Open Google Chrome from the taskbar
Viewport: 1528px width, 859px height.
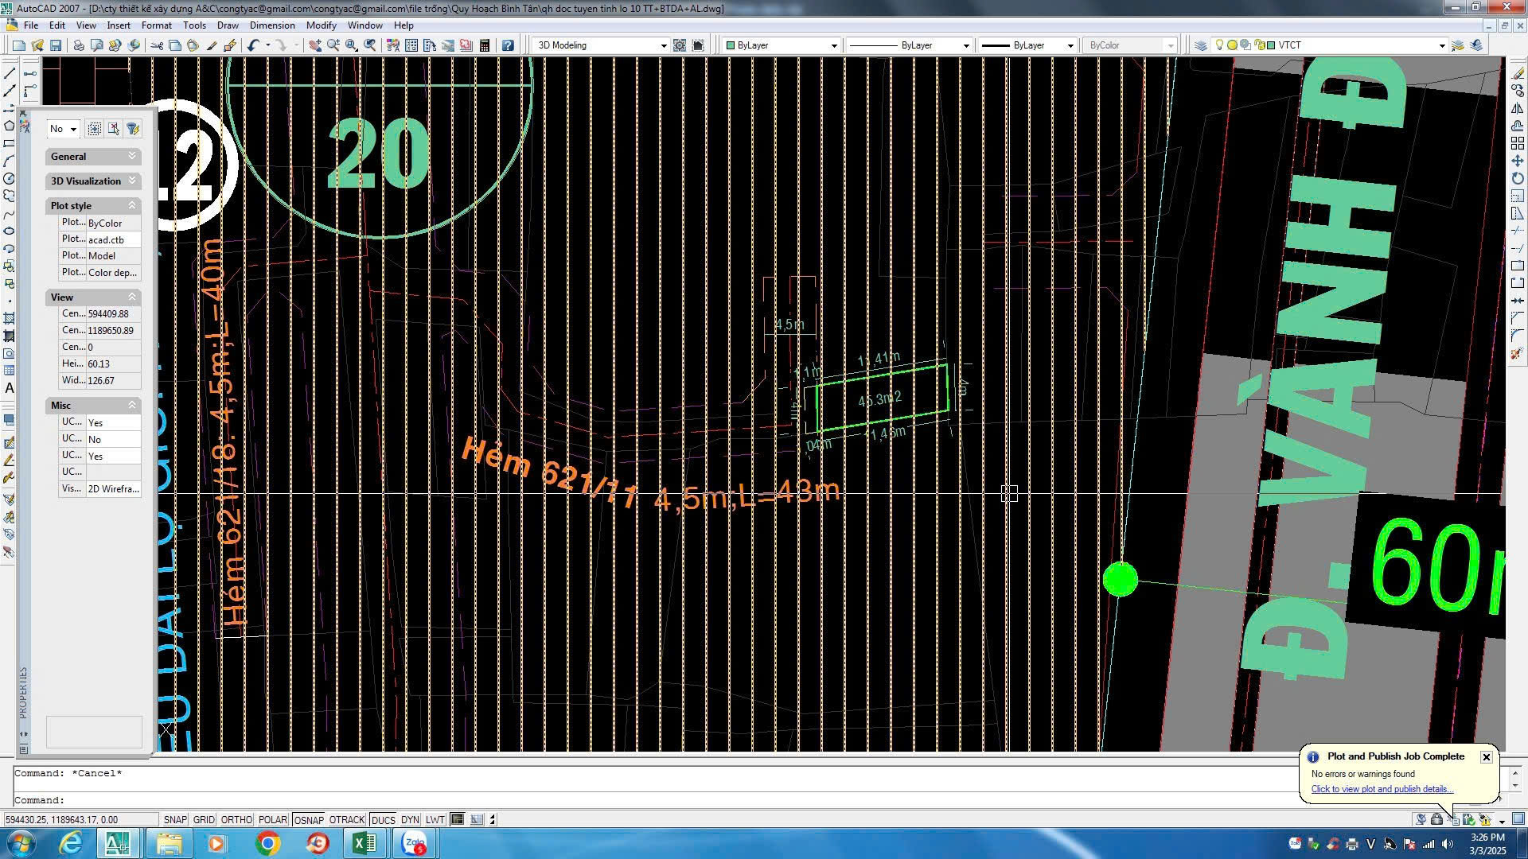[x=268, y=843]
